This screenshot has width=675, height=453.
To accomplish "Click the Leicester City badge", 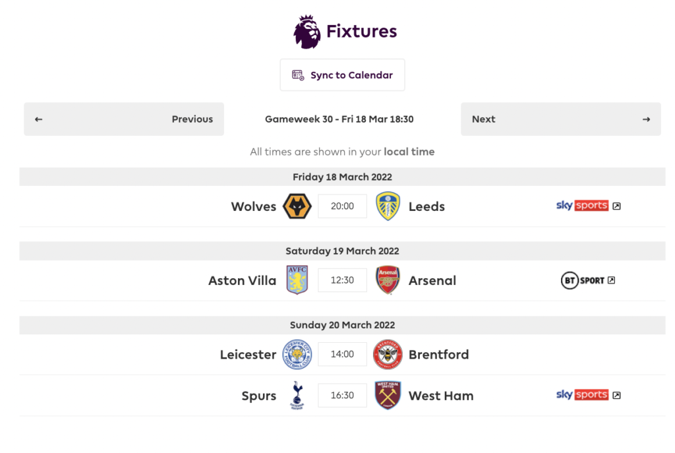I will 297,354.
